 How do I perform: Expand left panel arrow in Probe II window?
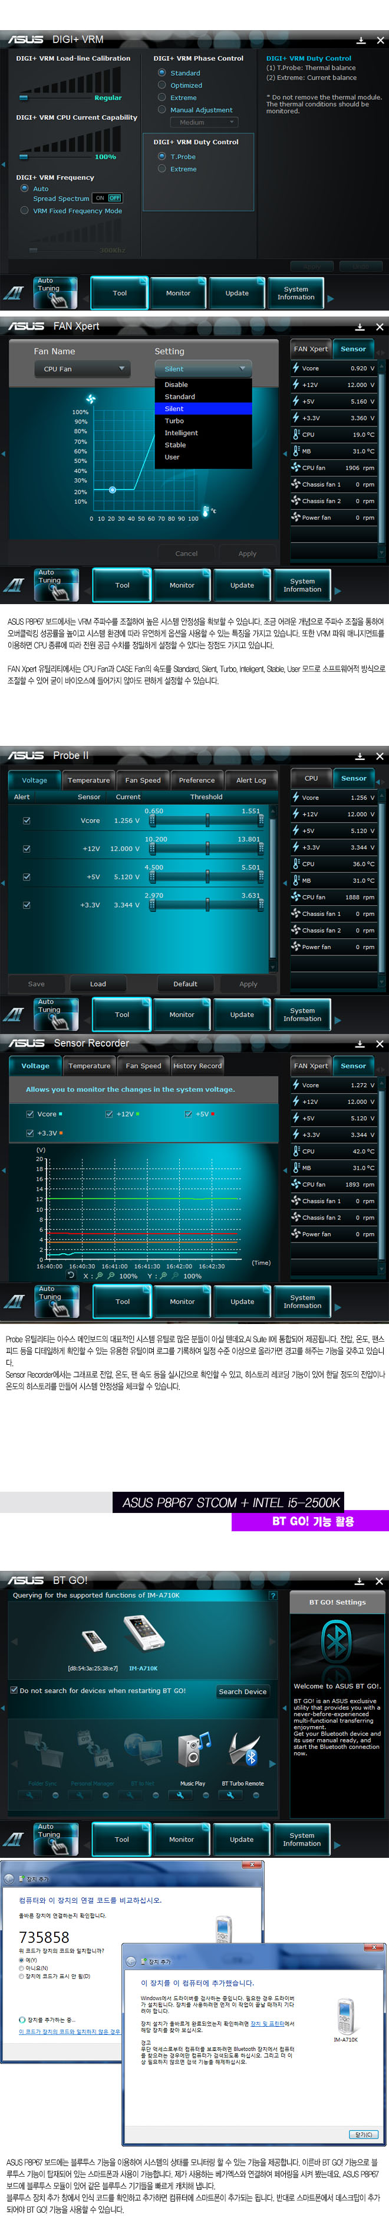point(4,883)
